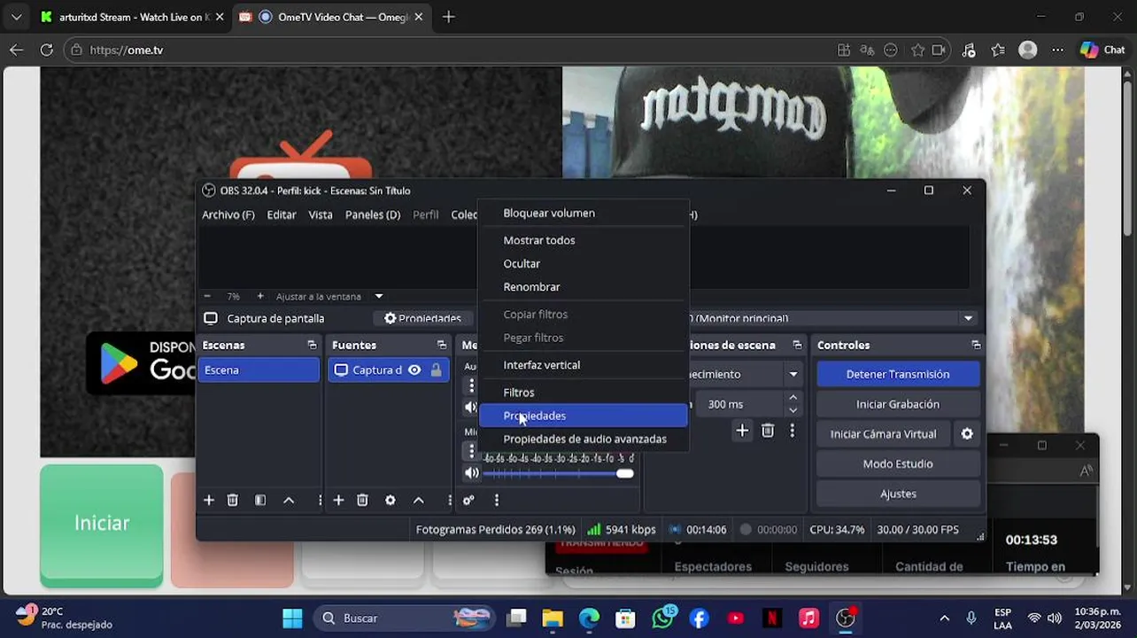Add a new scene with the Escenas plus icon

(209, 501)
